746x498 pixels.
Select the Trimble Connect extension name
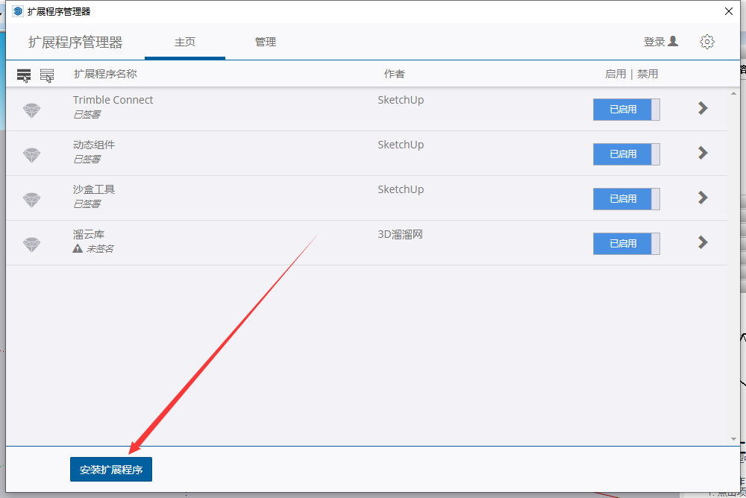[113, 100]
